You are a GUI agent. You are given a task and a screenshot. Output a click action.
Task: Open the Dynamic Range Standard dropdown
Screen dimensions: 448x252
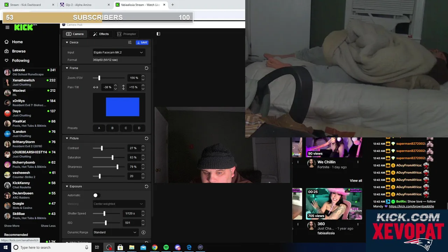coord(115,232)
